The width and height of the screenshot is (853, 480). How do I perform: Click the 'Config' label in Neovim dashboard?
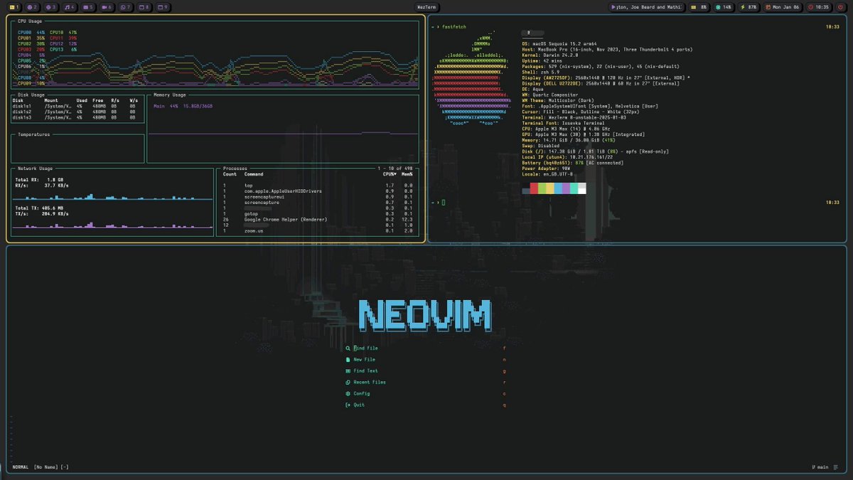click(362, 393)
